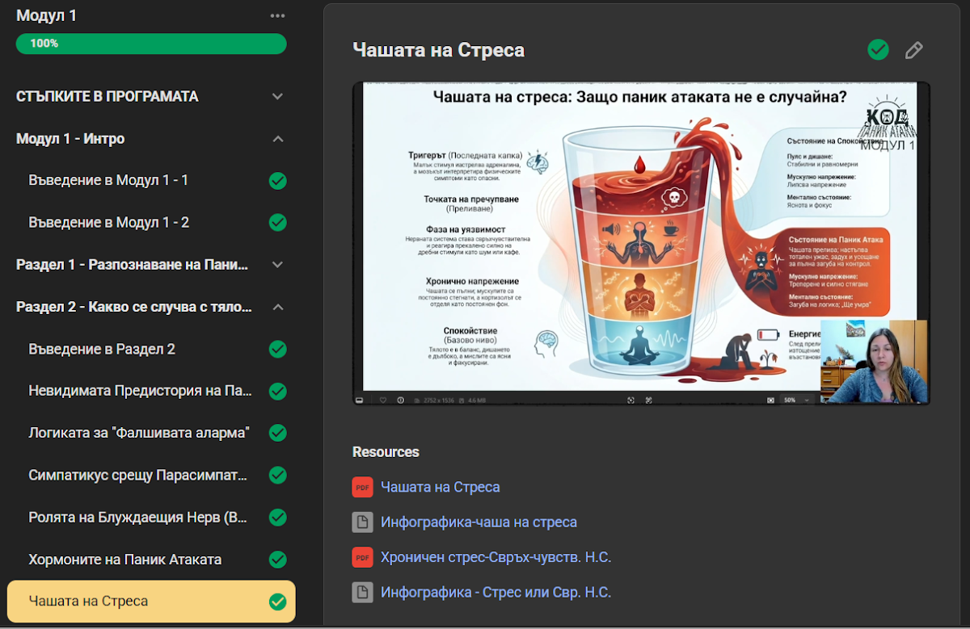
Task: Click the file icon beside Инфографика-чаша на стреса
Action: 362,522
